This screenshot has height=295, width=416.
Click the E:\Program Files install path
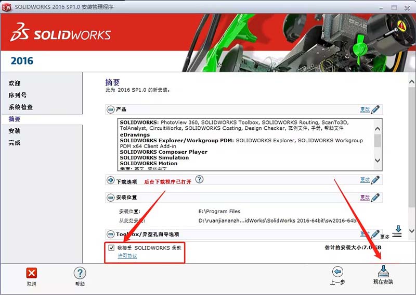pyautogui.click(x=219, y=212)
